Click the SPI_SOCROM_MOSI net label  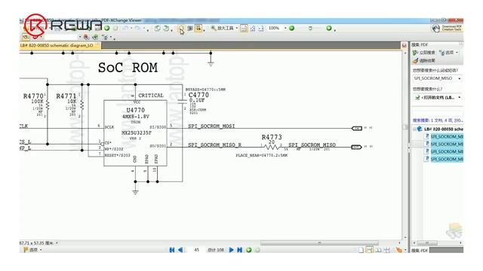point(211,126)
